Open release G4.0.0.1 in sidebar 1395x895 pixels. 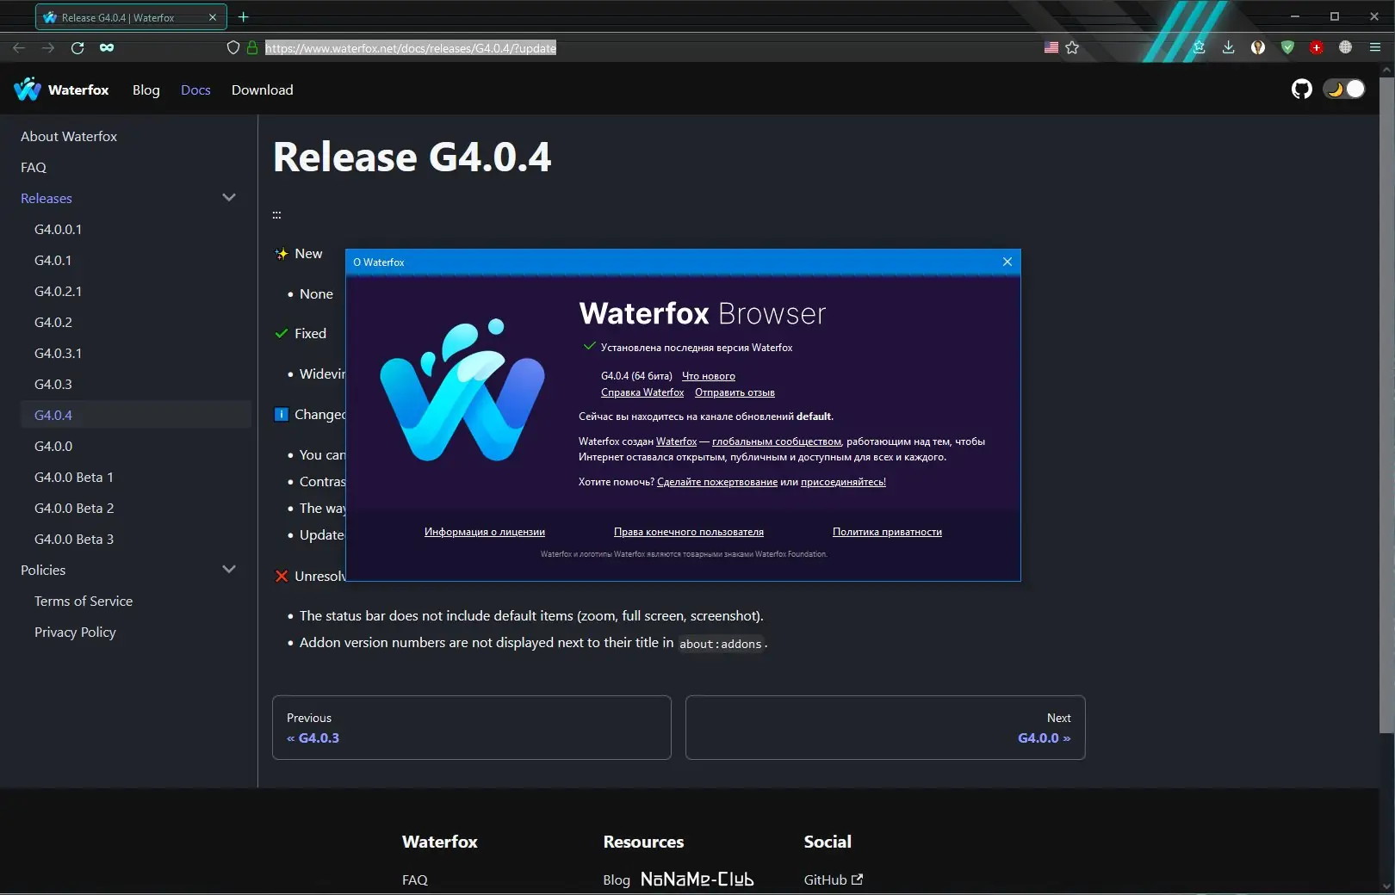click(59, 230)
